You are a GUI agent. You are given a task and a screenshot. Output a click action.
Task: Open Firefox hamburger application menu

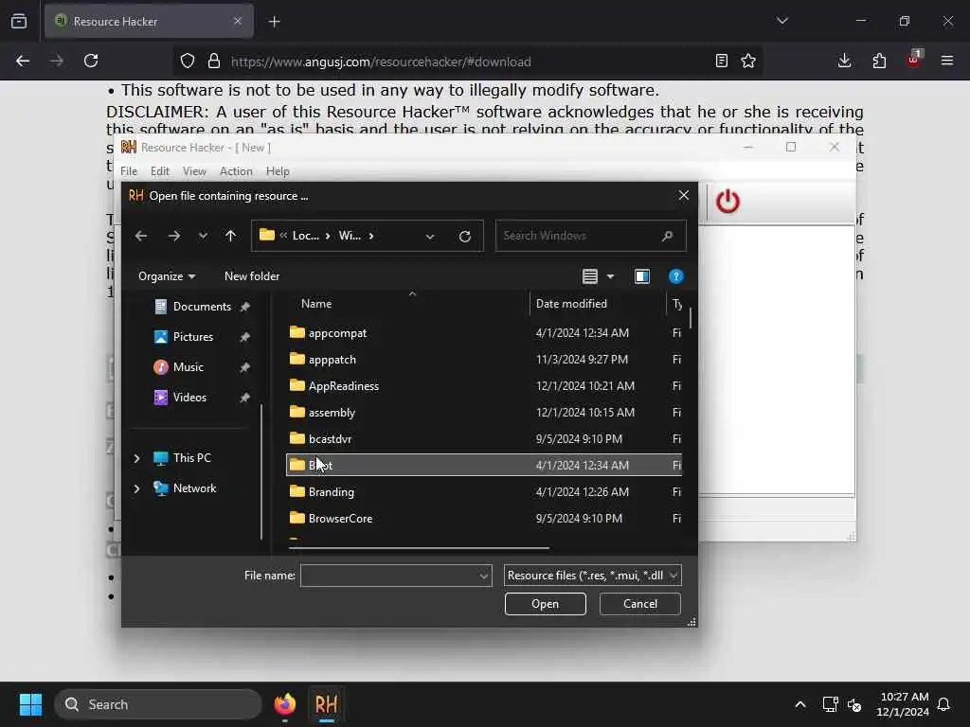[947, 62]
